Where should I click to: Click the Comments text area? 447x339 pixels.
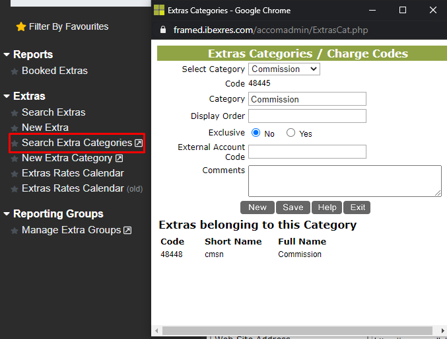345,181
